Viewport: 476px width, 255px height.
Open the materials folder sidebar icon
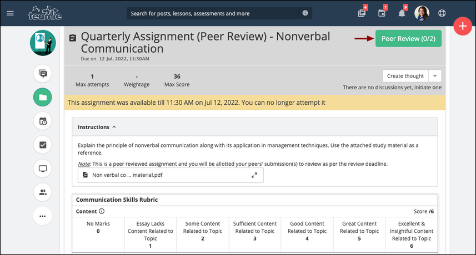pos(43,97)
